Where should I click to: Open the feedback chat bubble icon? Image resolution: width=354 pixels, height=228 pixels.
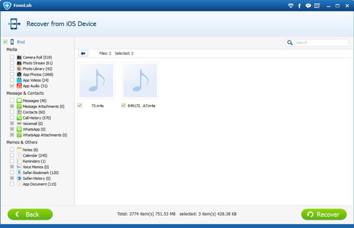click(308, 6)
